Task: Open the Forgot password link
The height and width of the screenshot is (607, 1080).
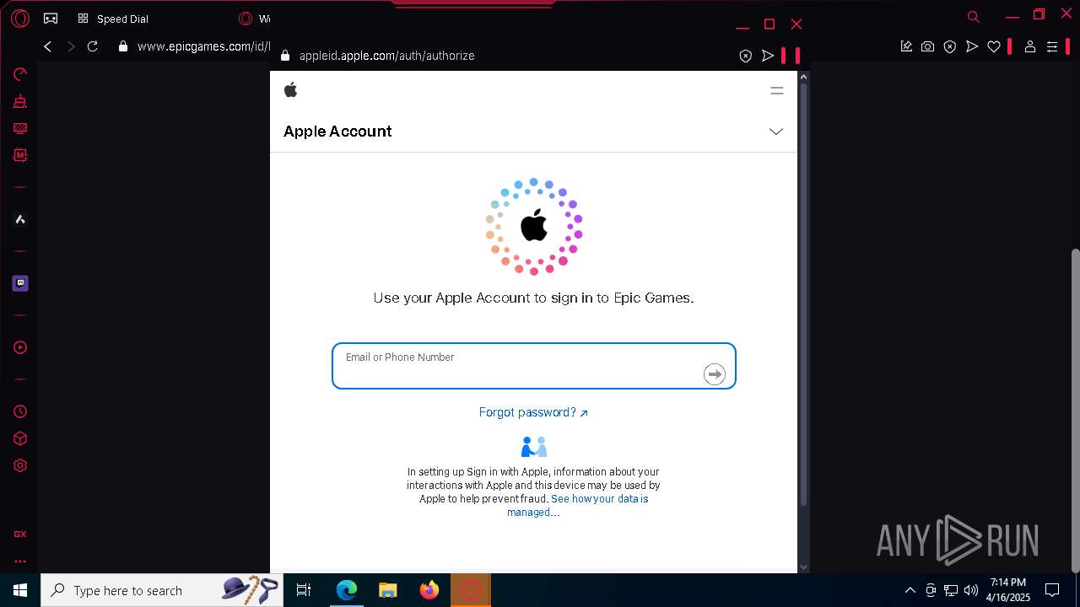Action: (533, 412)
